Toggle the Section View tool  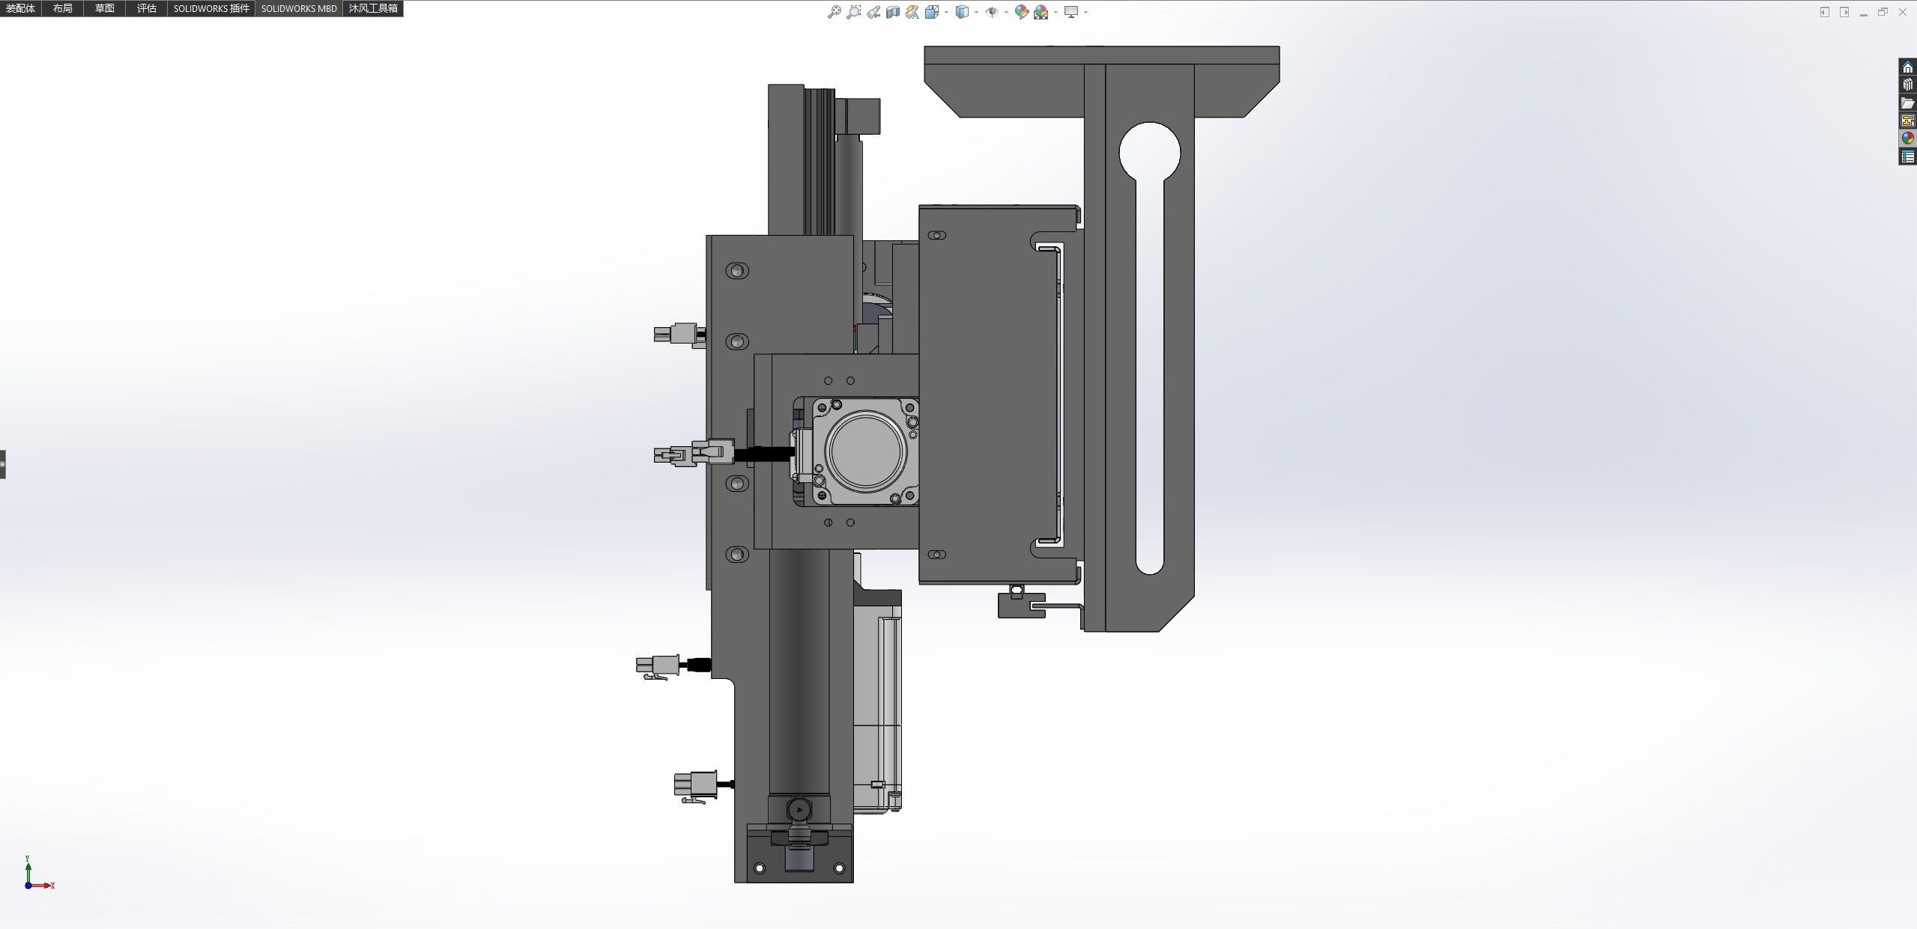892,12
